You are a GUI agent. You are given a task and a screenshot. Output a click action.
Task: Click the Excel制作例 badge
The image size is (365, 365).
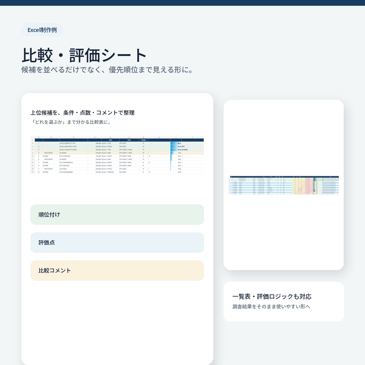coord(42,30)
